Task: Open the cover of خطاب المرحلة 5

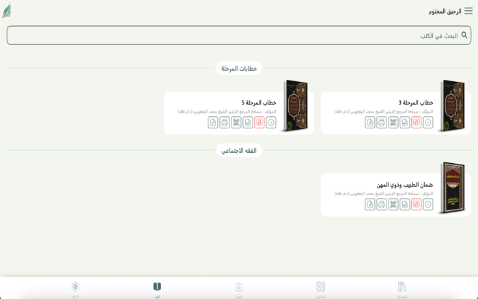Action: (296, 105)
